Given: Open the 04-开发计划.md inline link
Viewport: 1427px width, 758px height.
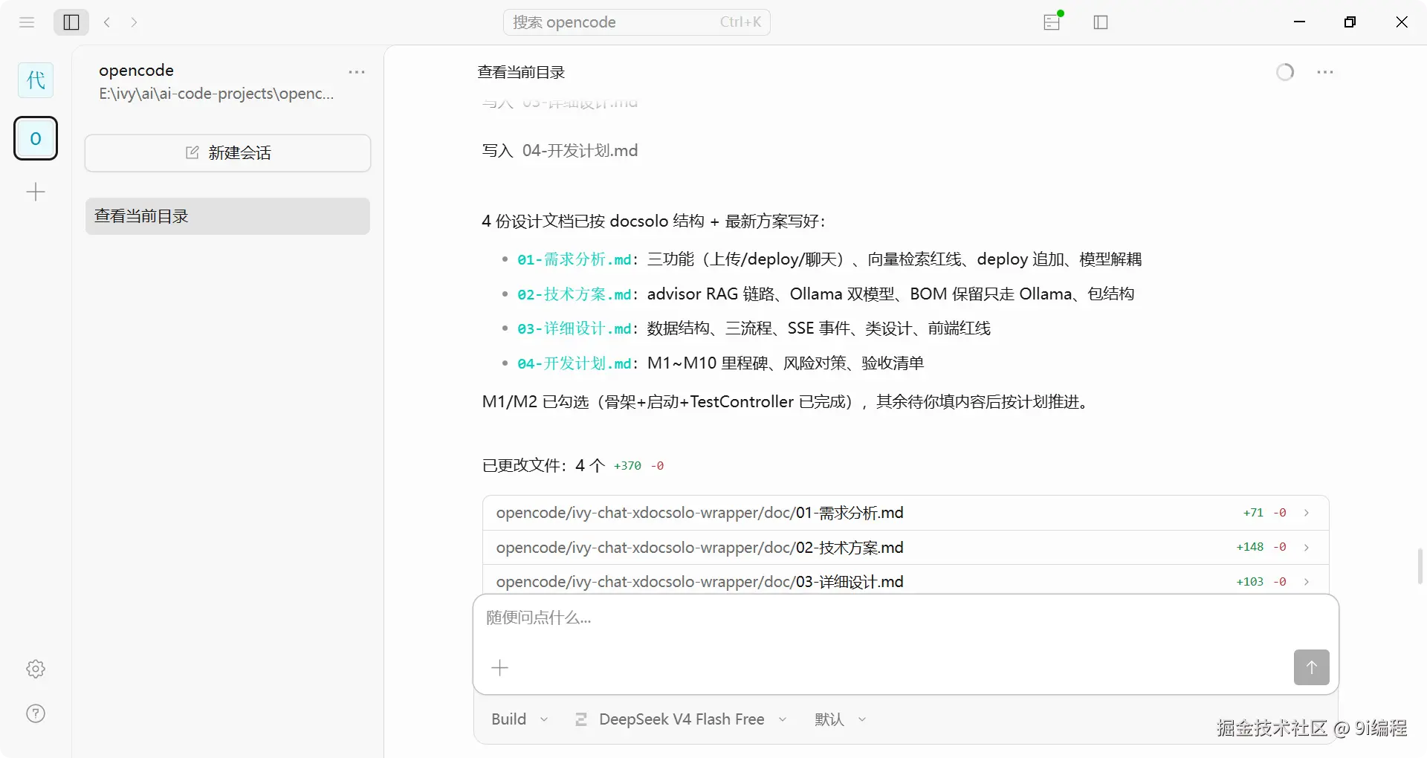Looking at the screenshot, I should (x=575, y=363).
